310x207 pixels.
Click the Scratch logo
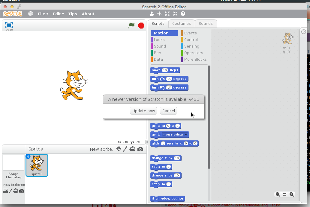click(x=13, y=14)
